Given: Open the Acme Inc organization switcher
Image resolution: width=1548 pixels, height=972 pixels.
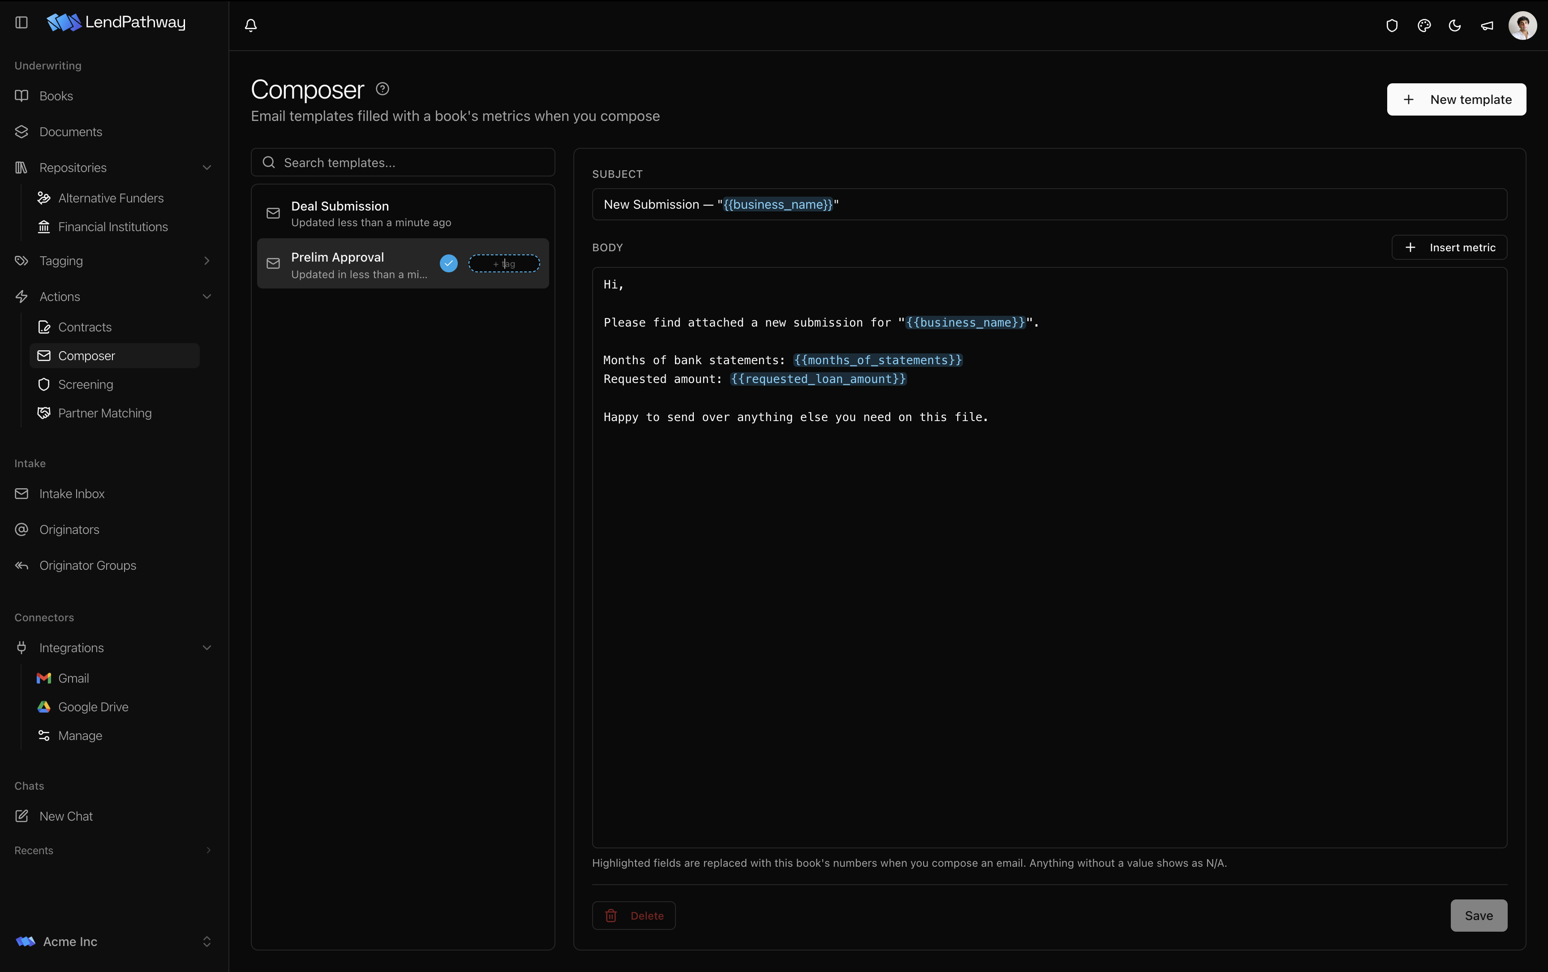Looking at the screenshot, I should pyautogui.click(x=114, y=942).
